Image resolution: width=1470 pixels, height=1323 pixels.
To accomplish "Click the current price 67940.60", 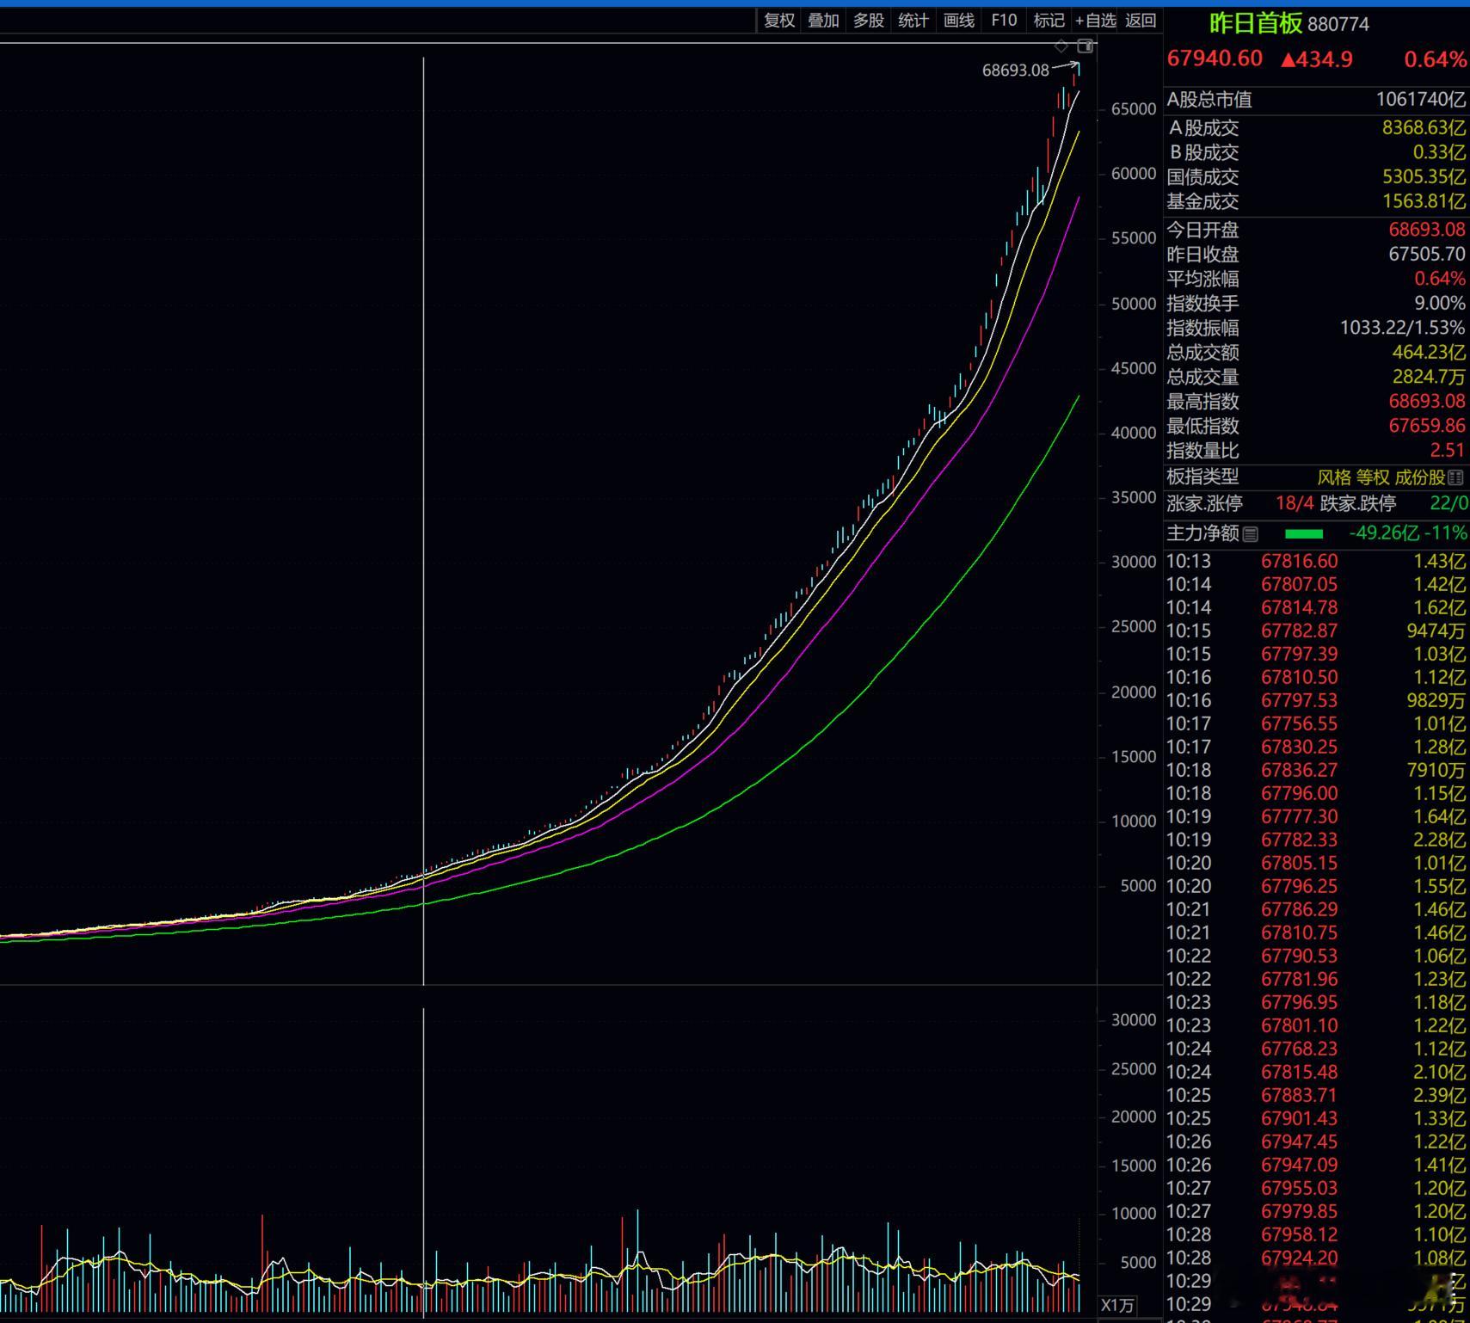I will tap(1215, 58).
